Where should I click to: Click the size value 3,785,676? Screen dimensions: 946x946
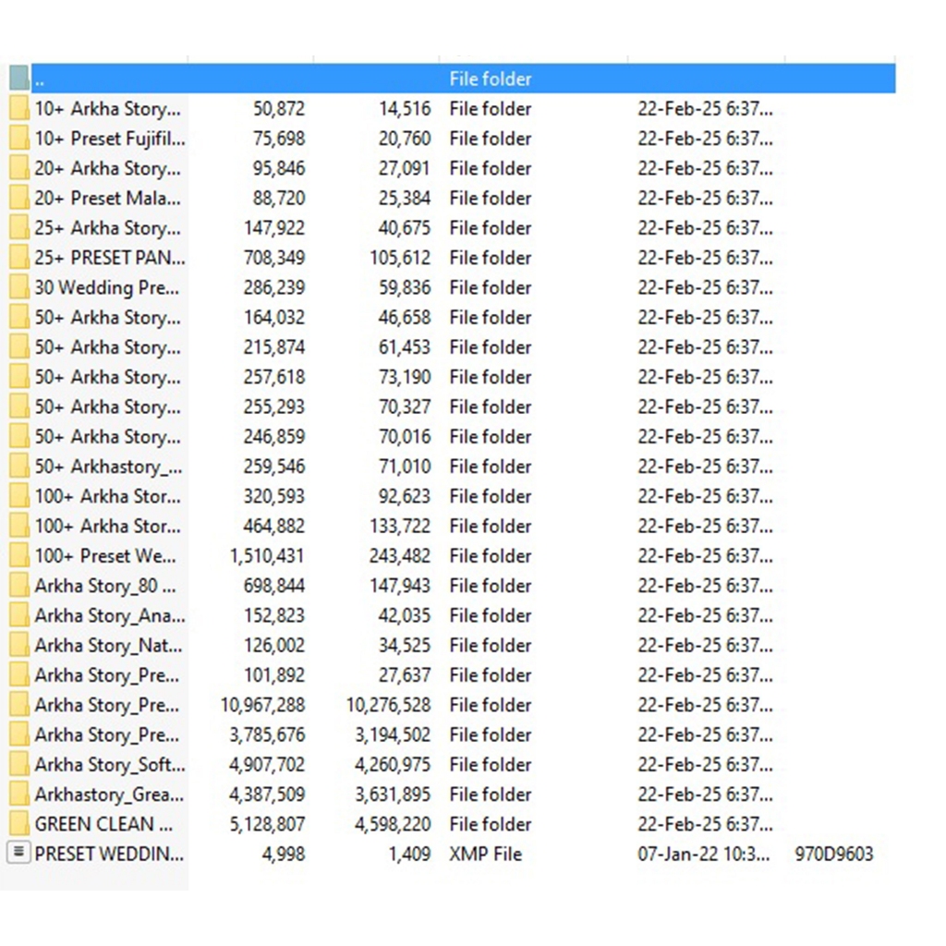pyautogui.click(x=267, y=734)
